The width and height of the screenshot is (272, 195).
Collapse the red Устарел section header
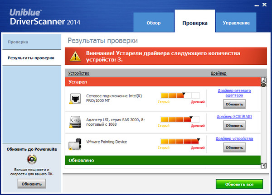pyautogui.click(x=162, y=82)
